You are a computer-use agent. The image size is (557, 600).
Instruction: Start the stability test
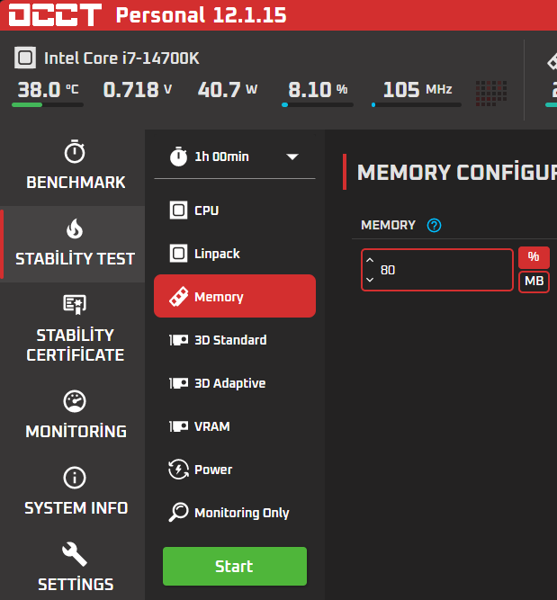[x=235, y=567]
